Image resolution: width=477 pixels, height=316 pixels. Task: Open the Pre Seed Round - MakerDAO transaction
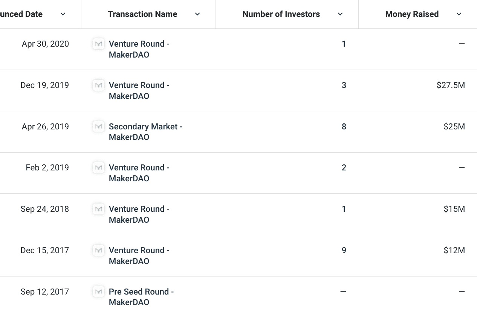(141, 297)
